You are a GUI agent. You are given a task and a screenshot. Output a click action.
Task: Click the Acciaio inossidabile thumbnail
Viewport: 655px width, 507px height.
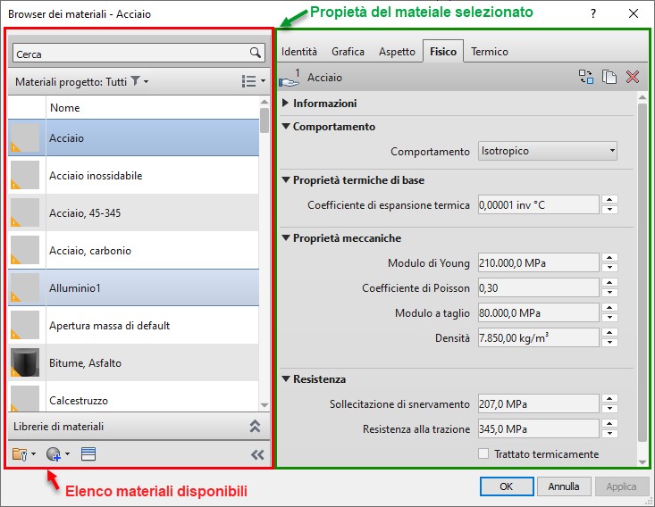click(x=25, y=175)
